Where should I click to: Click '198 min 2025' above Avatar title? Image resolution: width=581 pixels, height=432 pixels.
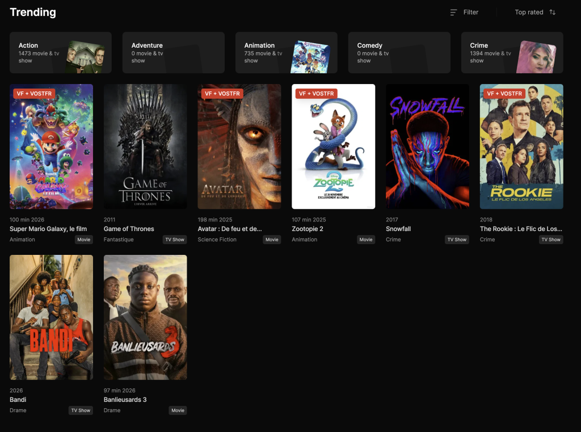pos(215,220)
